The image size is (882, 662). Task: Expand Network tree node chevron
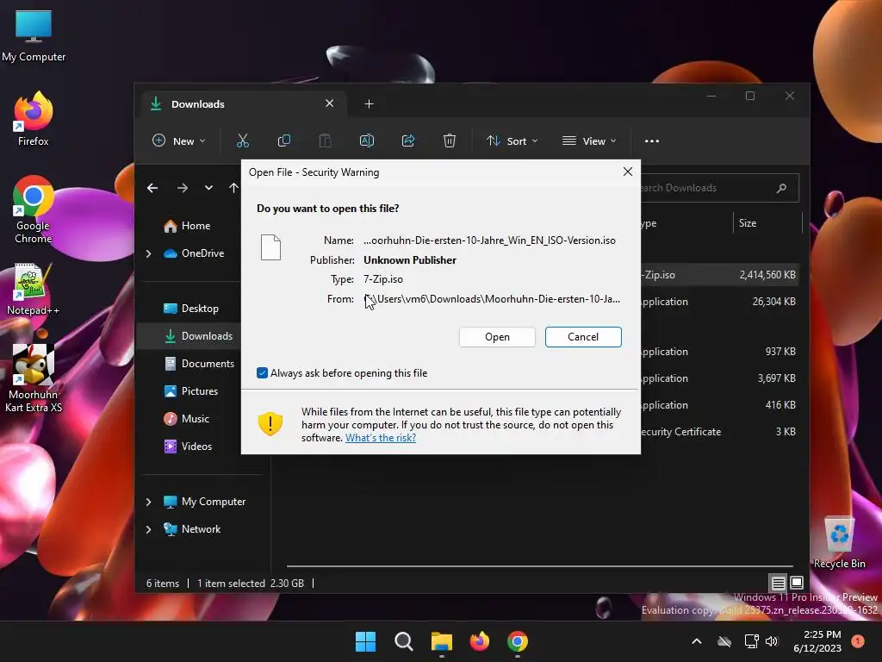148,529
